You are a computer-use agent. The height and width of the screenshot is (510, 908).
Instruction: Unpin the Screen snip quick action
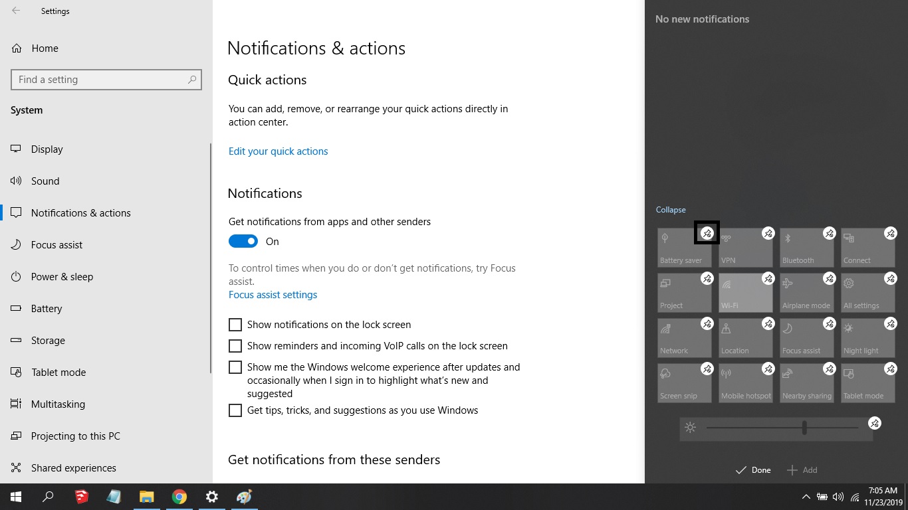[x=707, y=369]
